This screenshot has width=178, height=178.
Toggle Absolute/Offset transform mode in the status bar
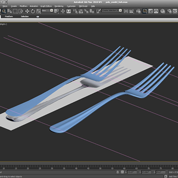click(123, 172)
